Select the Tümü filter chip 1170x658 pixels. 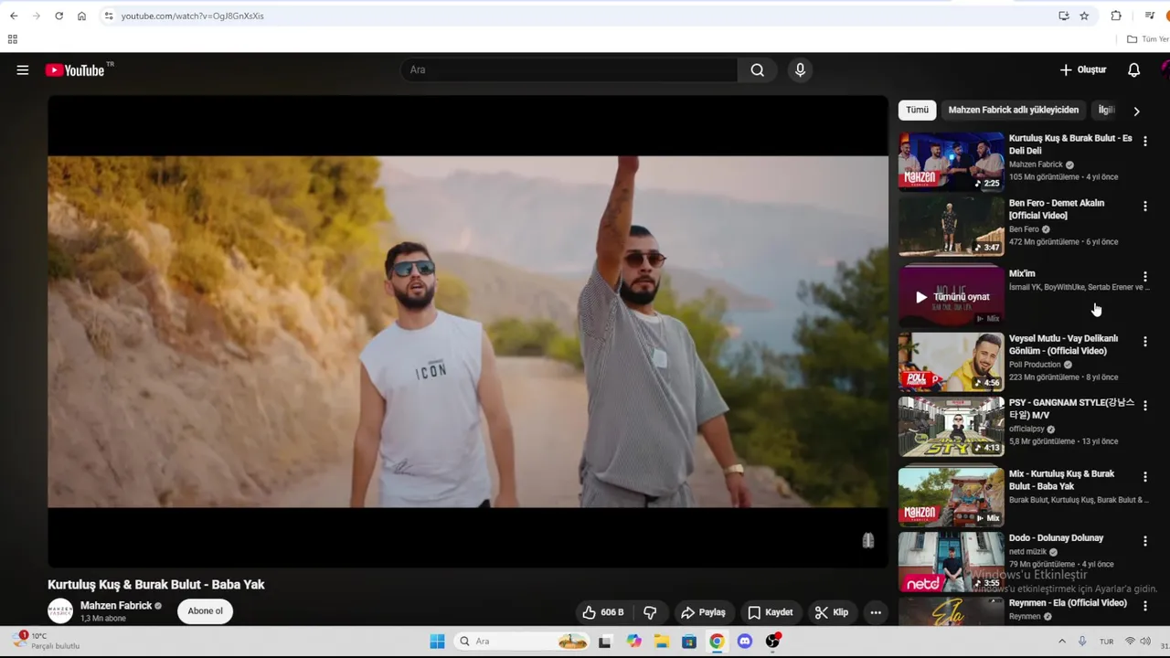click(917, 110)
